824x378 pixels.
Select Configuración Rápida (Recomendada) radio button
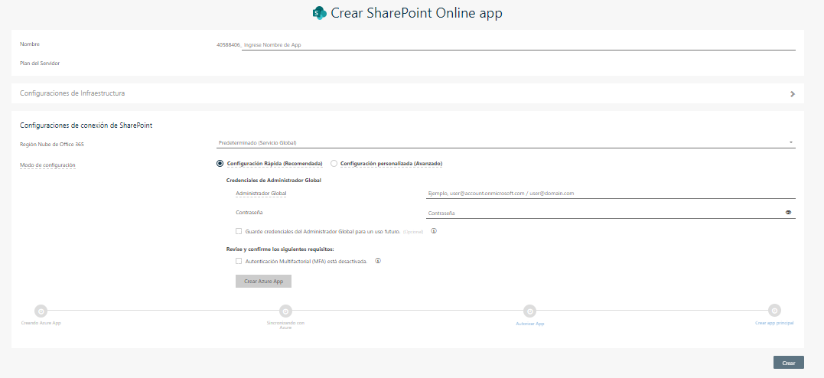pyautogui.click(x=220, y=164)
